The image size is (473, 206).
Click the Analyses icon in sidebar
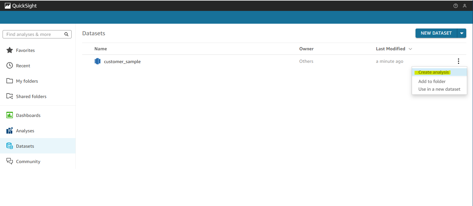[x=10, y=131]
